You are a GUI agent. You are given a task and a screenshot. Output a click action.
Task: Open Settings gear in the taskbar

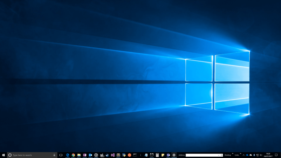(174, 155)
